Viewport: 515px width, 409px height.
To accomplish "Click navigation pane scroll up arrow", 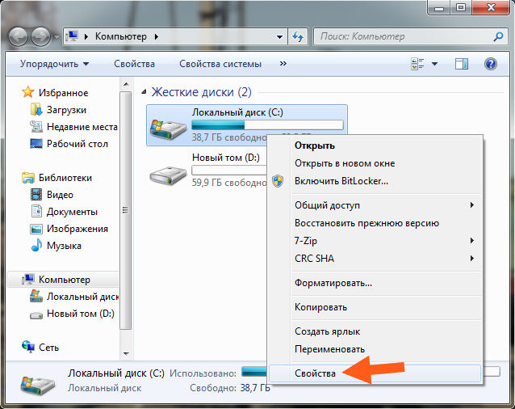I will click(126, 85).
